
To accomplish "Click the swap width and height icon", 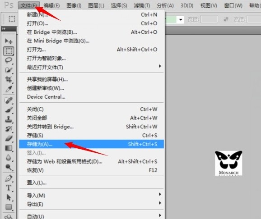I will [x=226, y=19].
